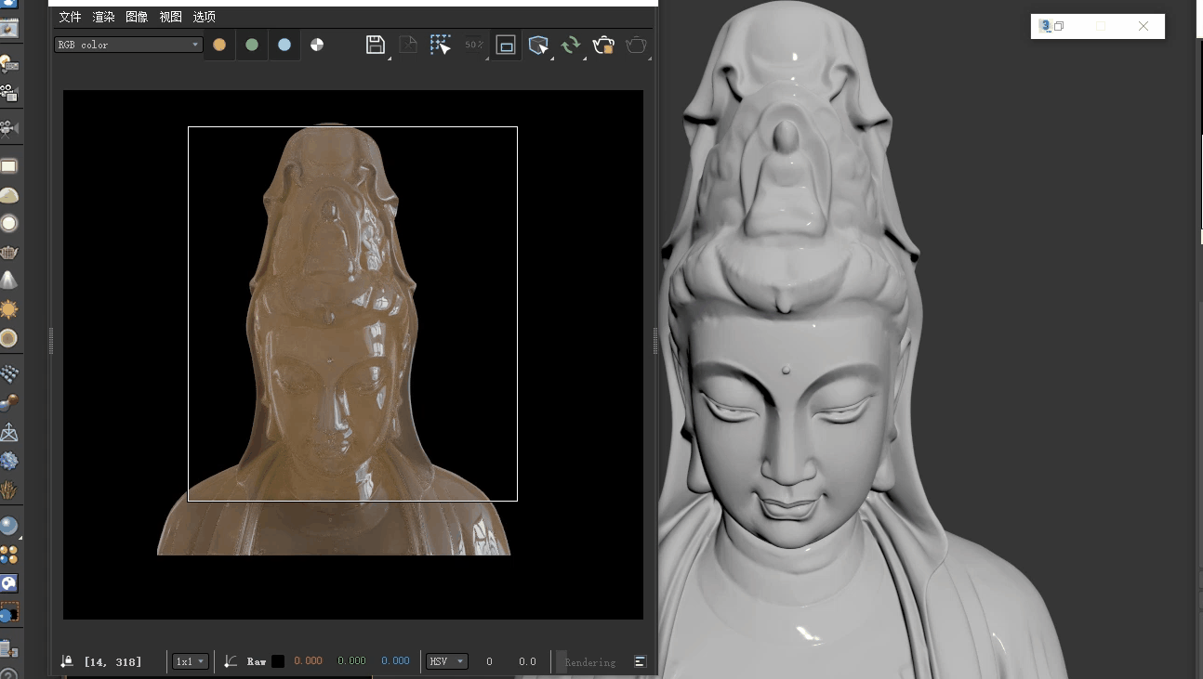
Task: Switch to mono alpha channel view
Action: [317, 45]
